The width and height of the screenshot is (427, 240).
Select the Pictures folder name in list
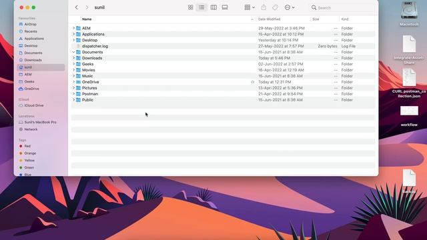(89, 88)
